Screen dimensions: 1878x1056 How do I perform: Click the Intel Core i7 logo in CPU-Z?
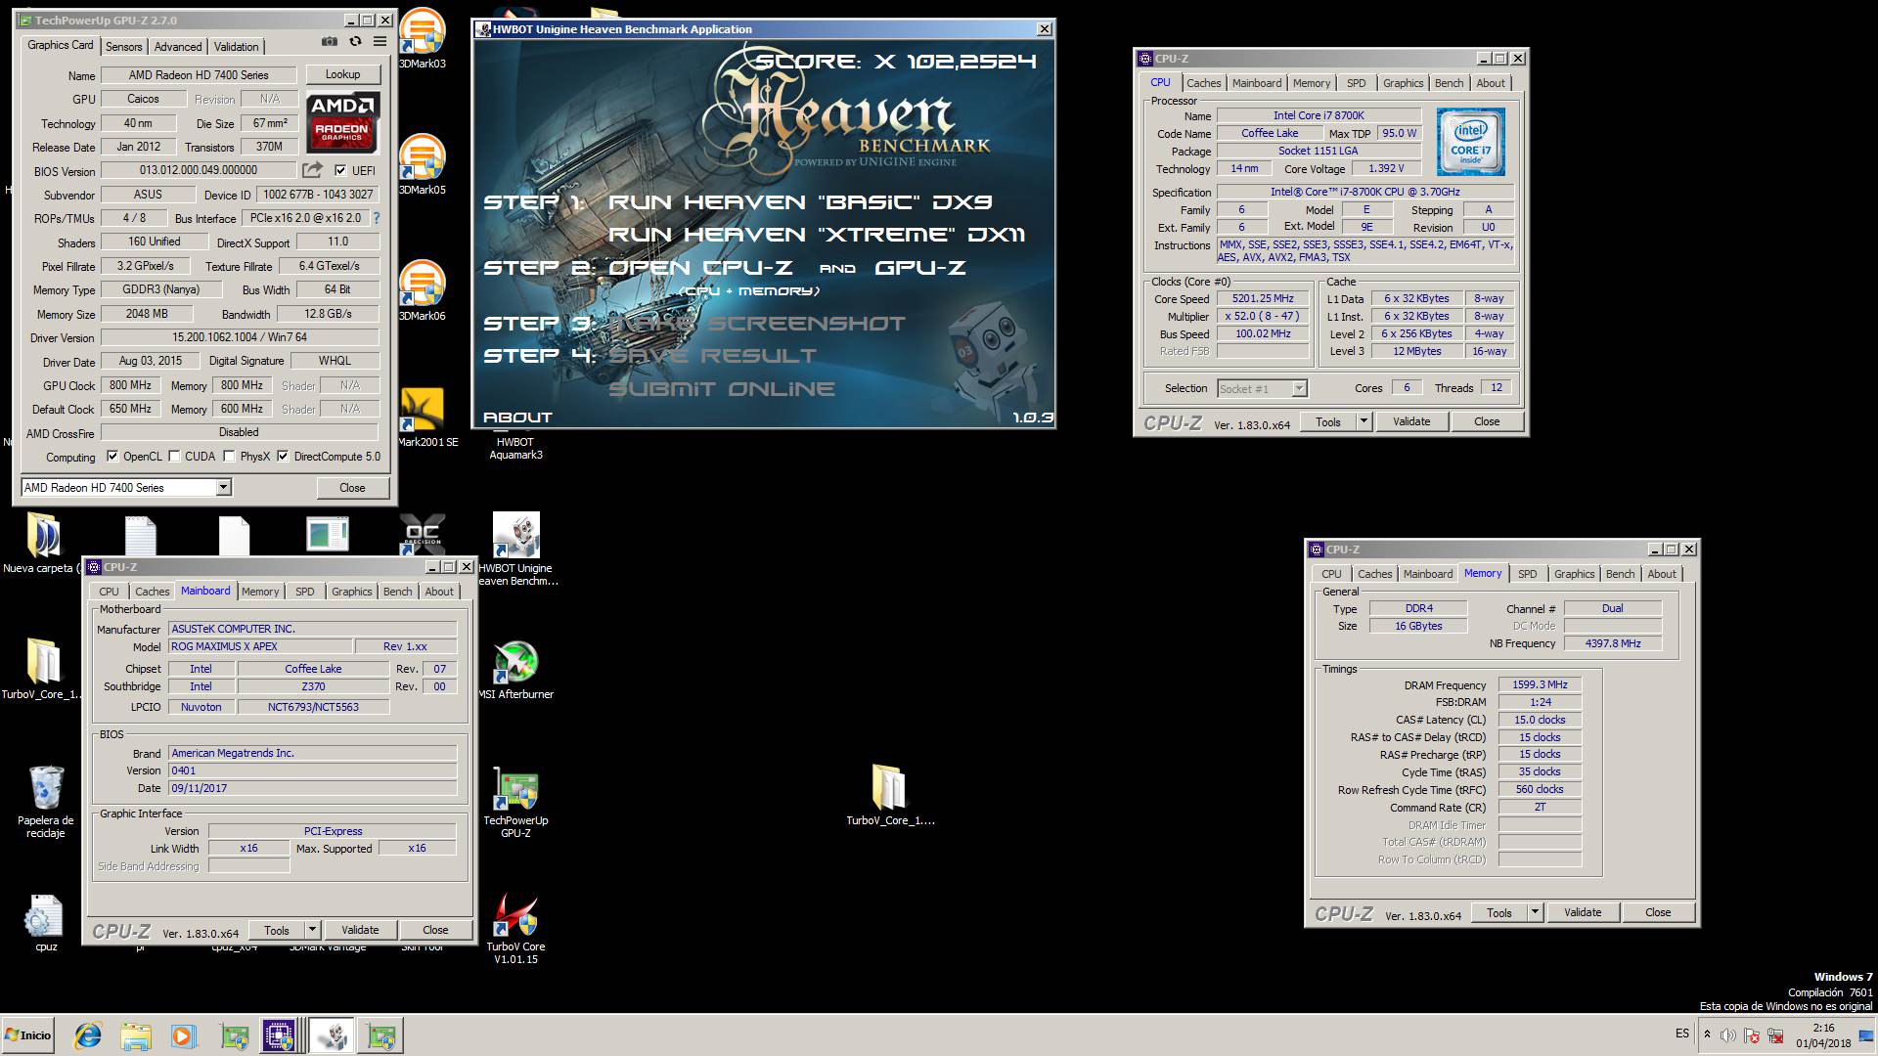click(1470, 143)
